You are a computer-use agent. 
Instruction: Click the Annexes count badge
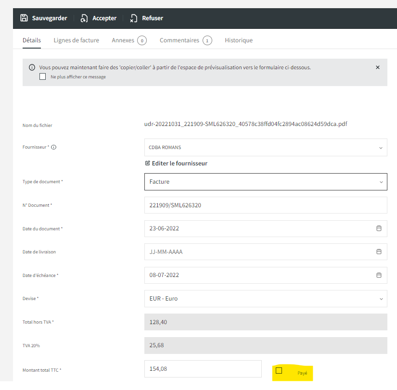point(142,40)
